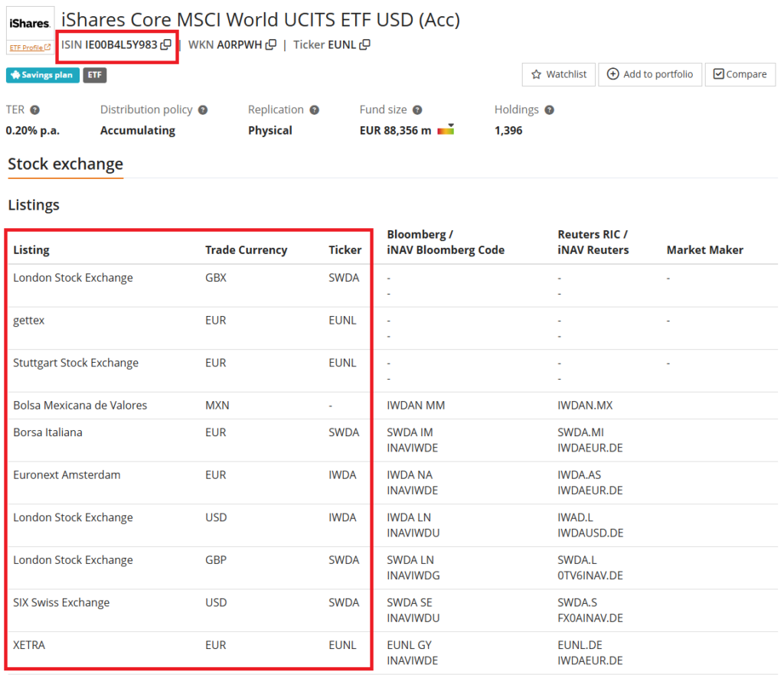The image size is (784, 678).
Task: Click the Listing column header
Action: tap(31, 249)
